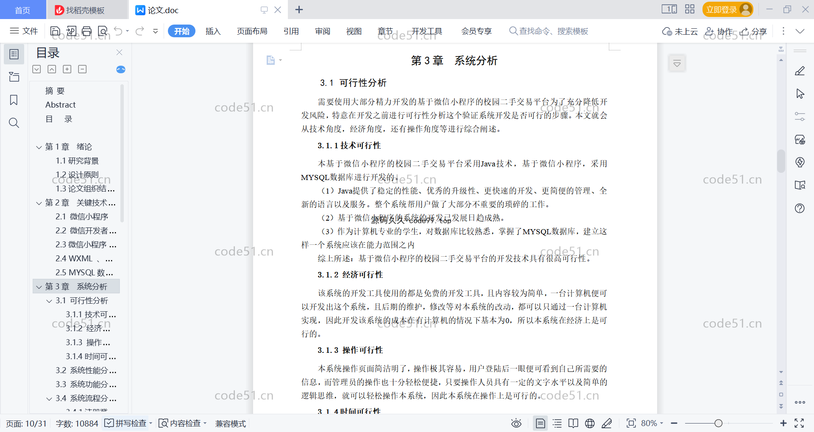This screenshot has height=432, width=814.
Task: Add a new document tab with plus
Action: (299, 9)
